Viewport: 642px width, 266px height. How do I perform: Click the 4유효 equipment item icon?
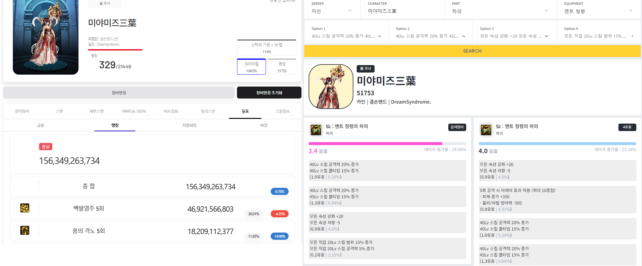[486, 130]
